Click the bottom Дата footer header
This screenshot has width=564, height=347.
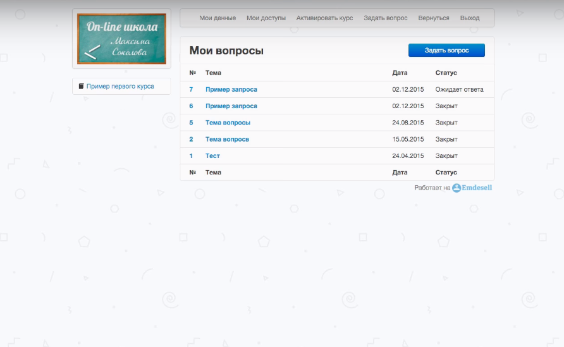pyautogui.click(x=400, y=173)
